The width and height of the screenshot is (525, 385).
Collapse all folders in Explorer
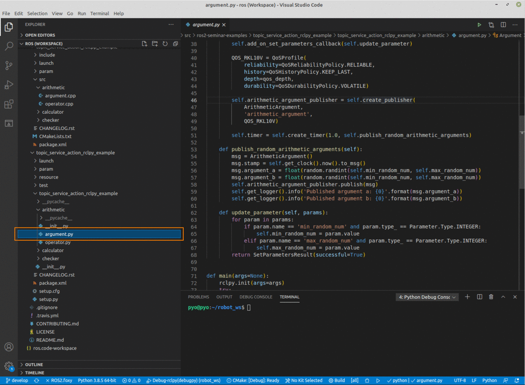point(175,44)
